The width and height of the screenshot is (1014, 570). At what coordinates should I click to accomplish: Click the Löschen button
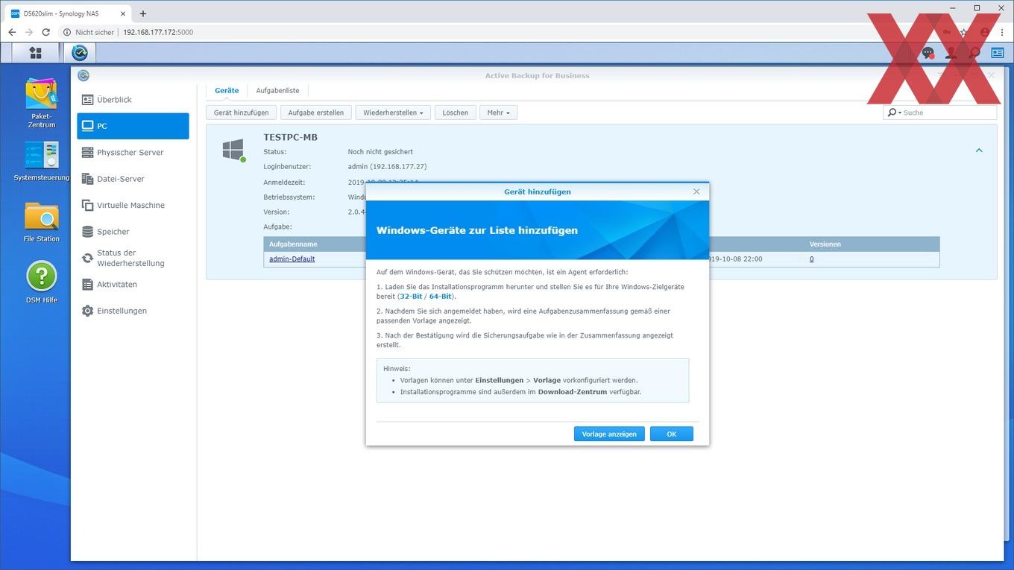tap(456, 113)
